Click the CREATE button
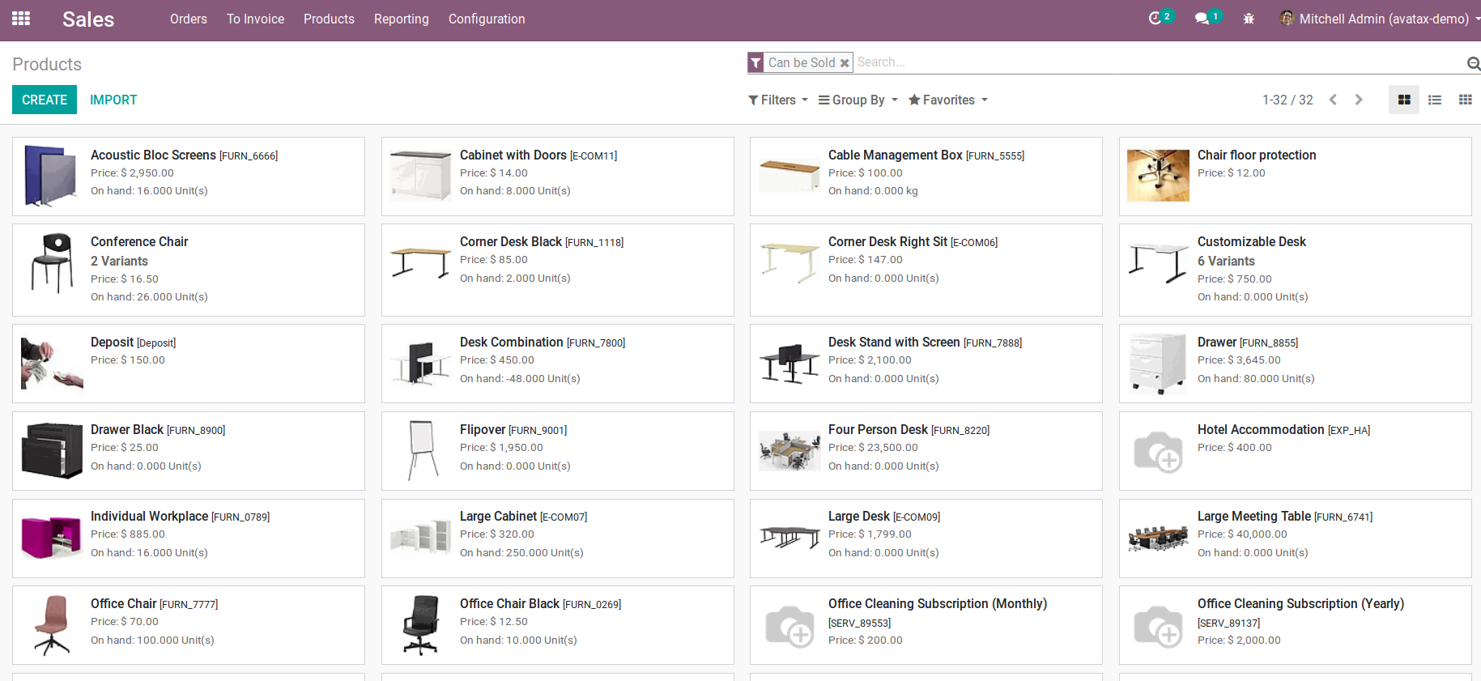 45,100
